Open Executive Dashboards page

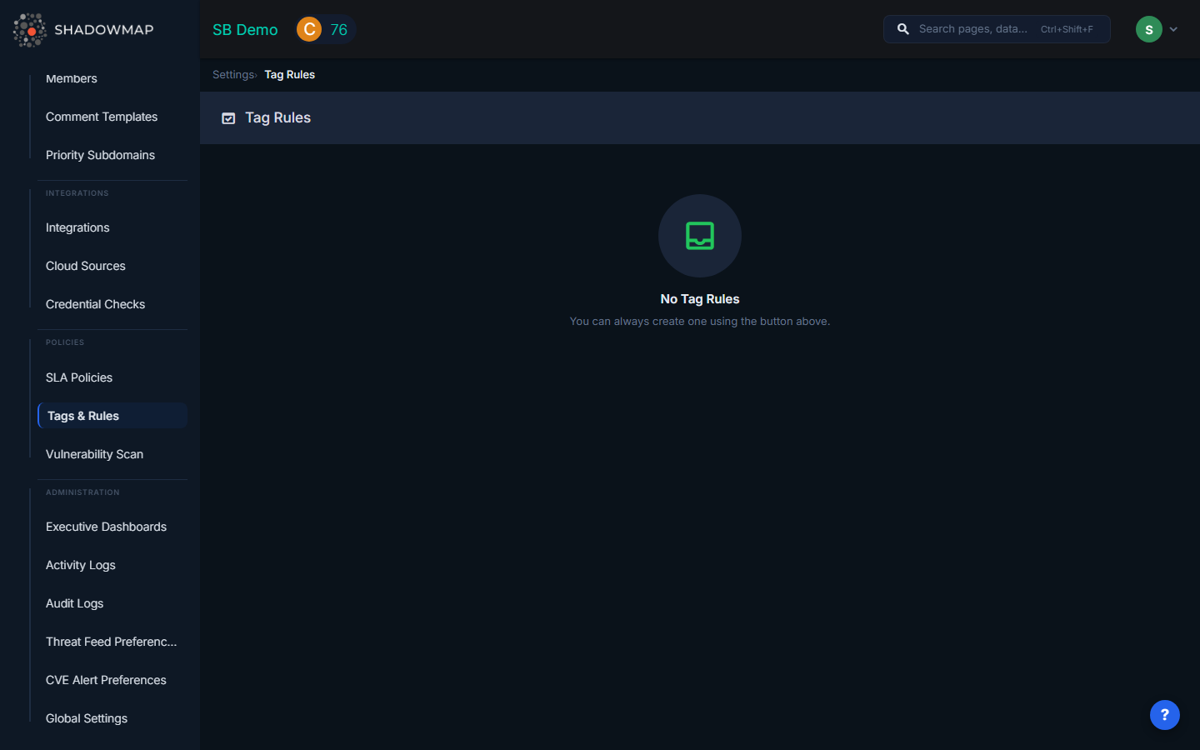(106, 527)
